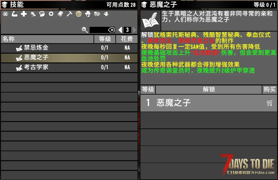
Task: Open the stacked coins category icon
Action: [97, 14]
